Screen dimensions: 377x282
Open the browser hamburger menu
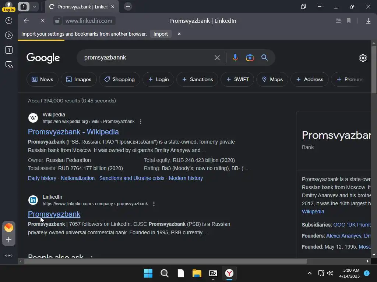pyautogui.click(x=320, y=7)
